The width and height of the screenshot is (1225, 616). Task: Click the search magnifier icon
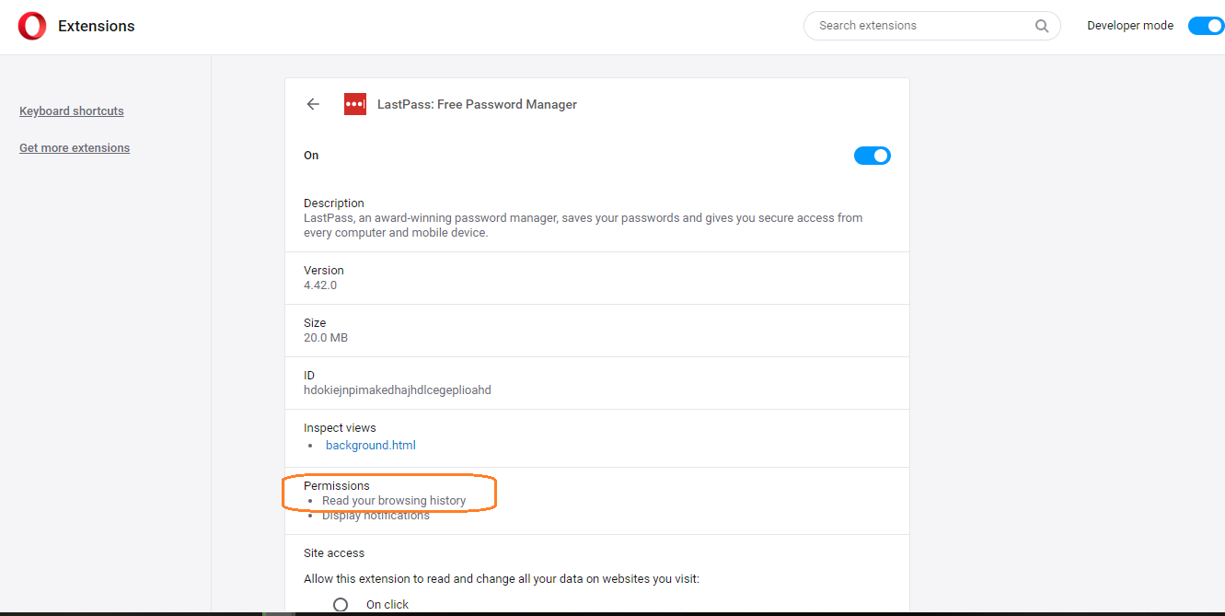click(x=1042, y=26)
